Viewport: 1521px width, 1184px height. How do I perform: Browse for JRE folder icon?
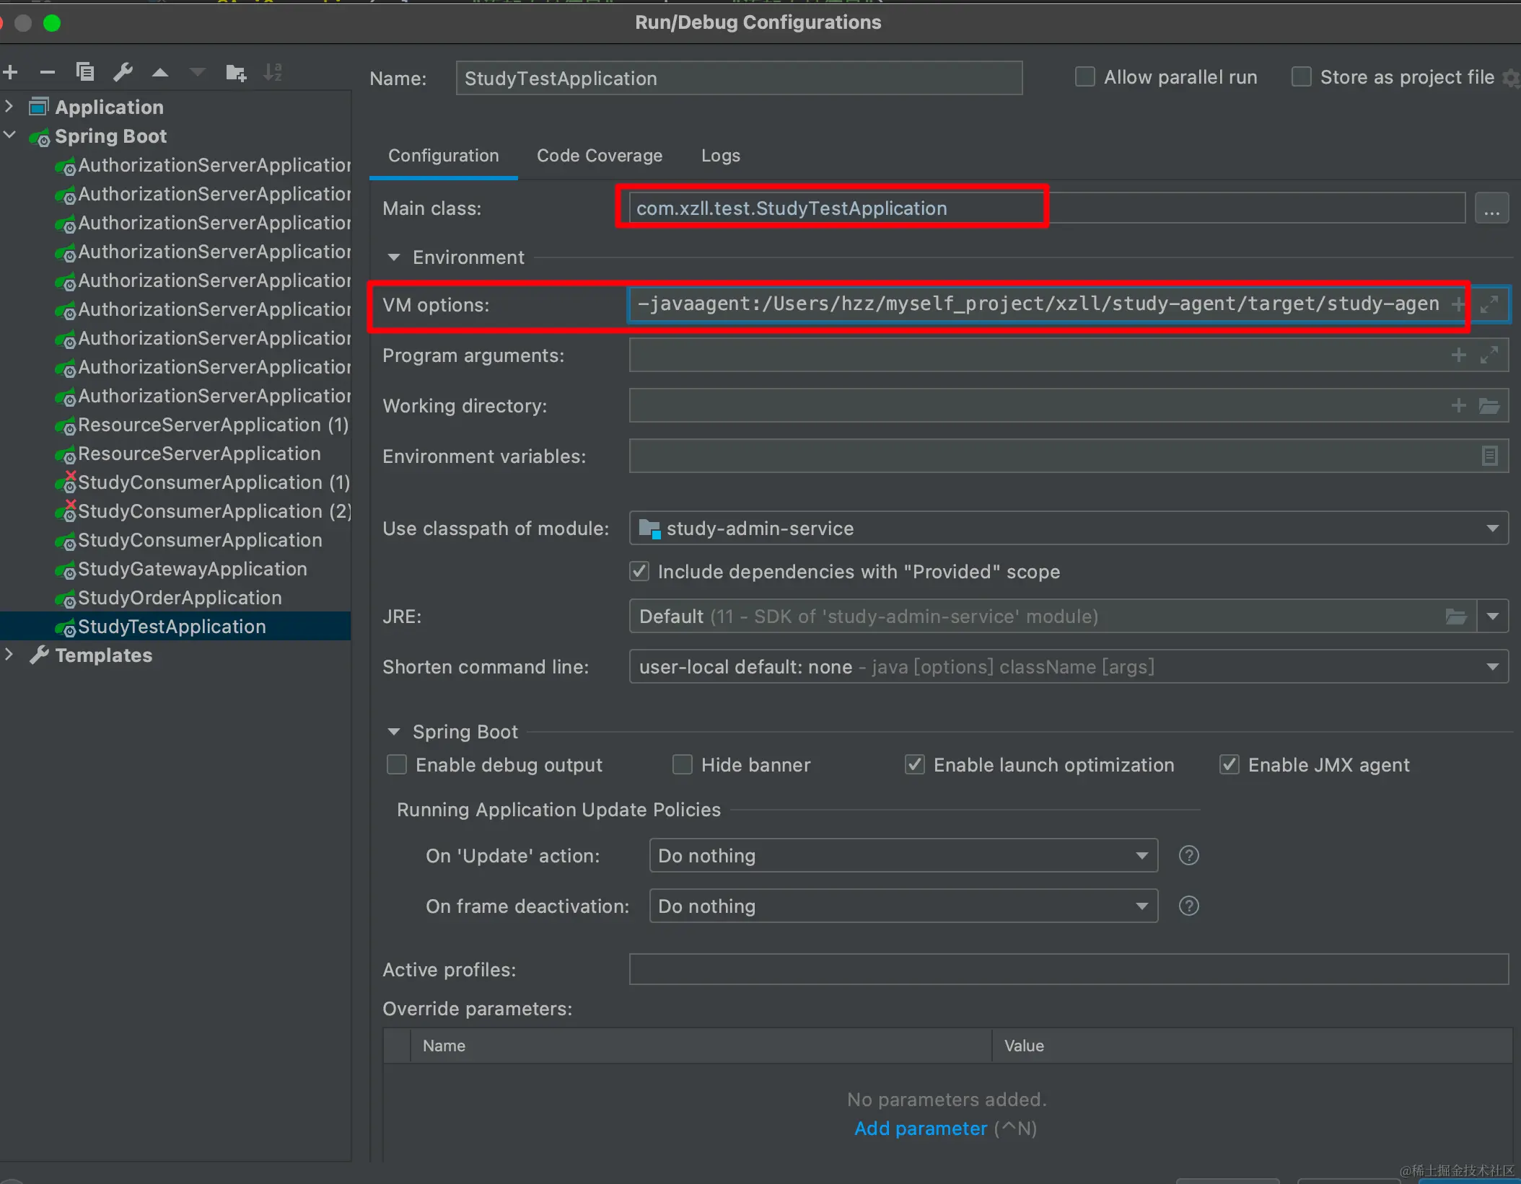pos(1456,617)
